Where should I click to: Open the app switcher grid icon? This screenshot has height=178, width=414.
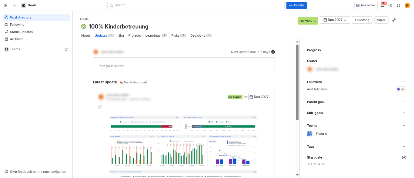15,5
